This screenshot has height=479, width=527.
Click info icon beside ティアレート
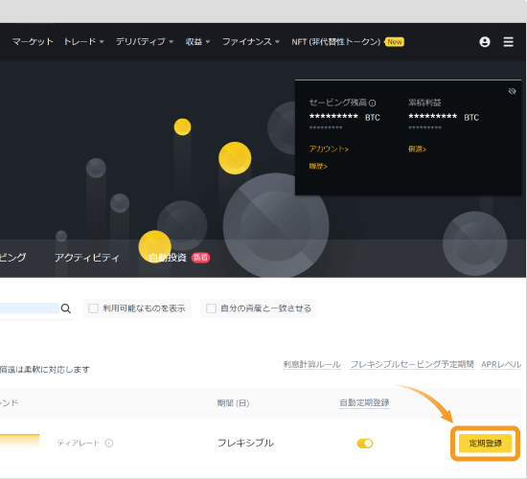[x=109, y=443]
